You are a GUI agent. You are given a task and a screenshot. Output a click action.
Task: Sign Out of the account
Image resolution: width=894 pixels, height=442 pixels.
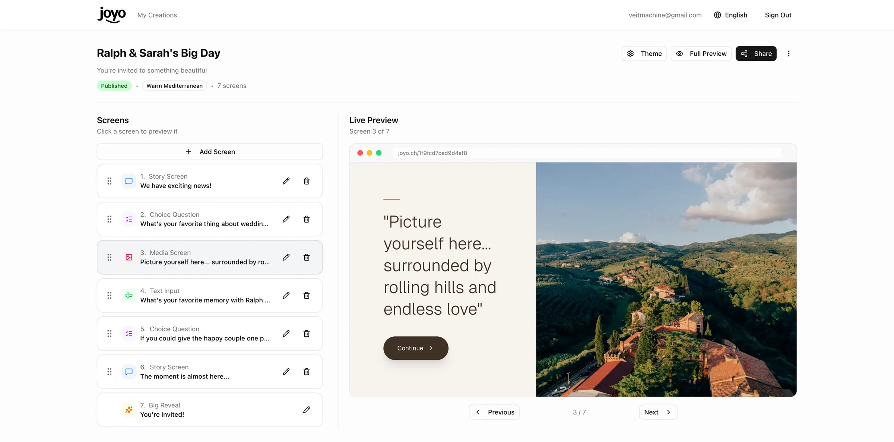pos(778,15)
